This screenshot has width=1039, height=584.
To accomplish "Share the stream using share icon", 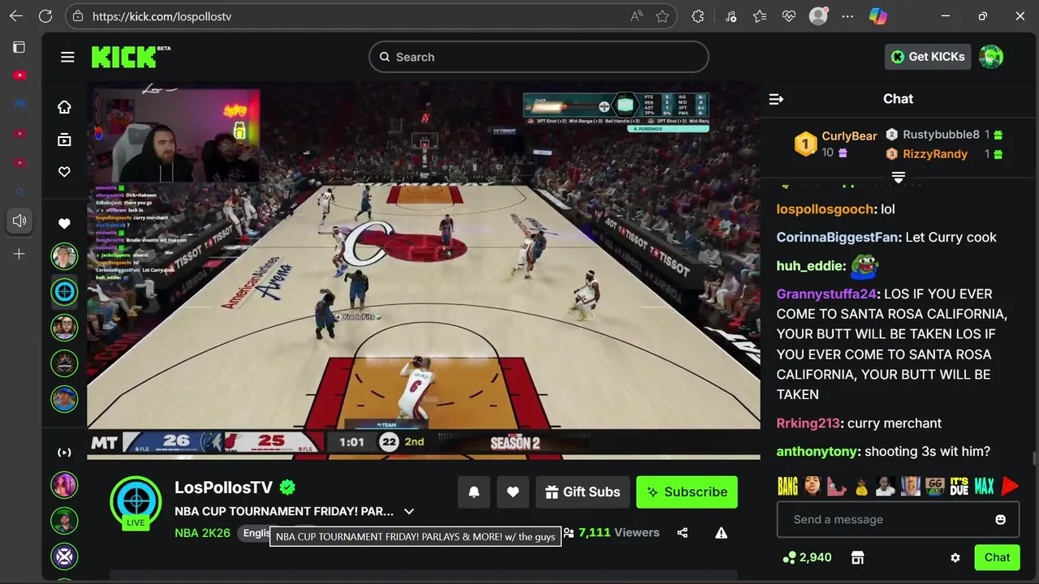I will point(682,533).
